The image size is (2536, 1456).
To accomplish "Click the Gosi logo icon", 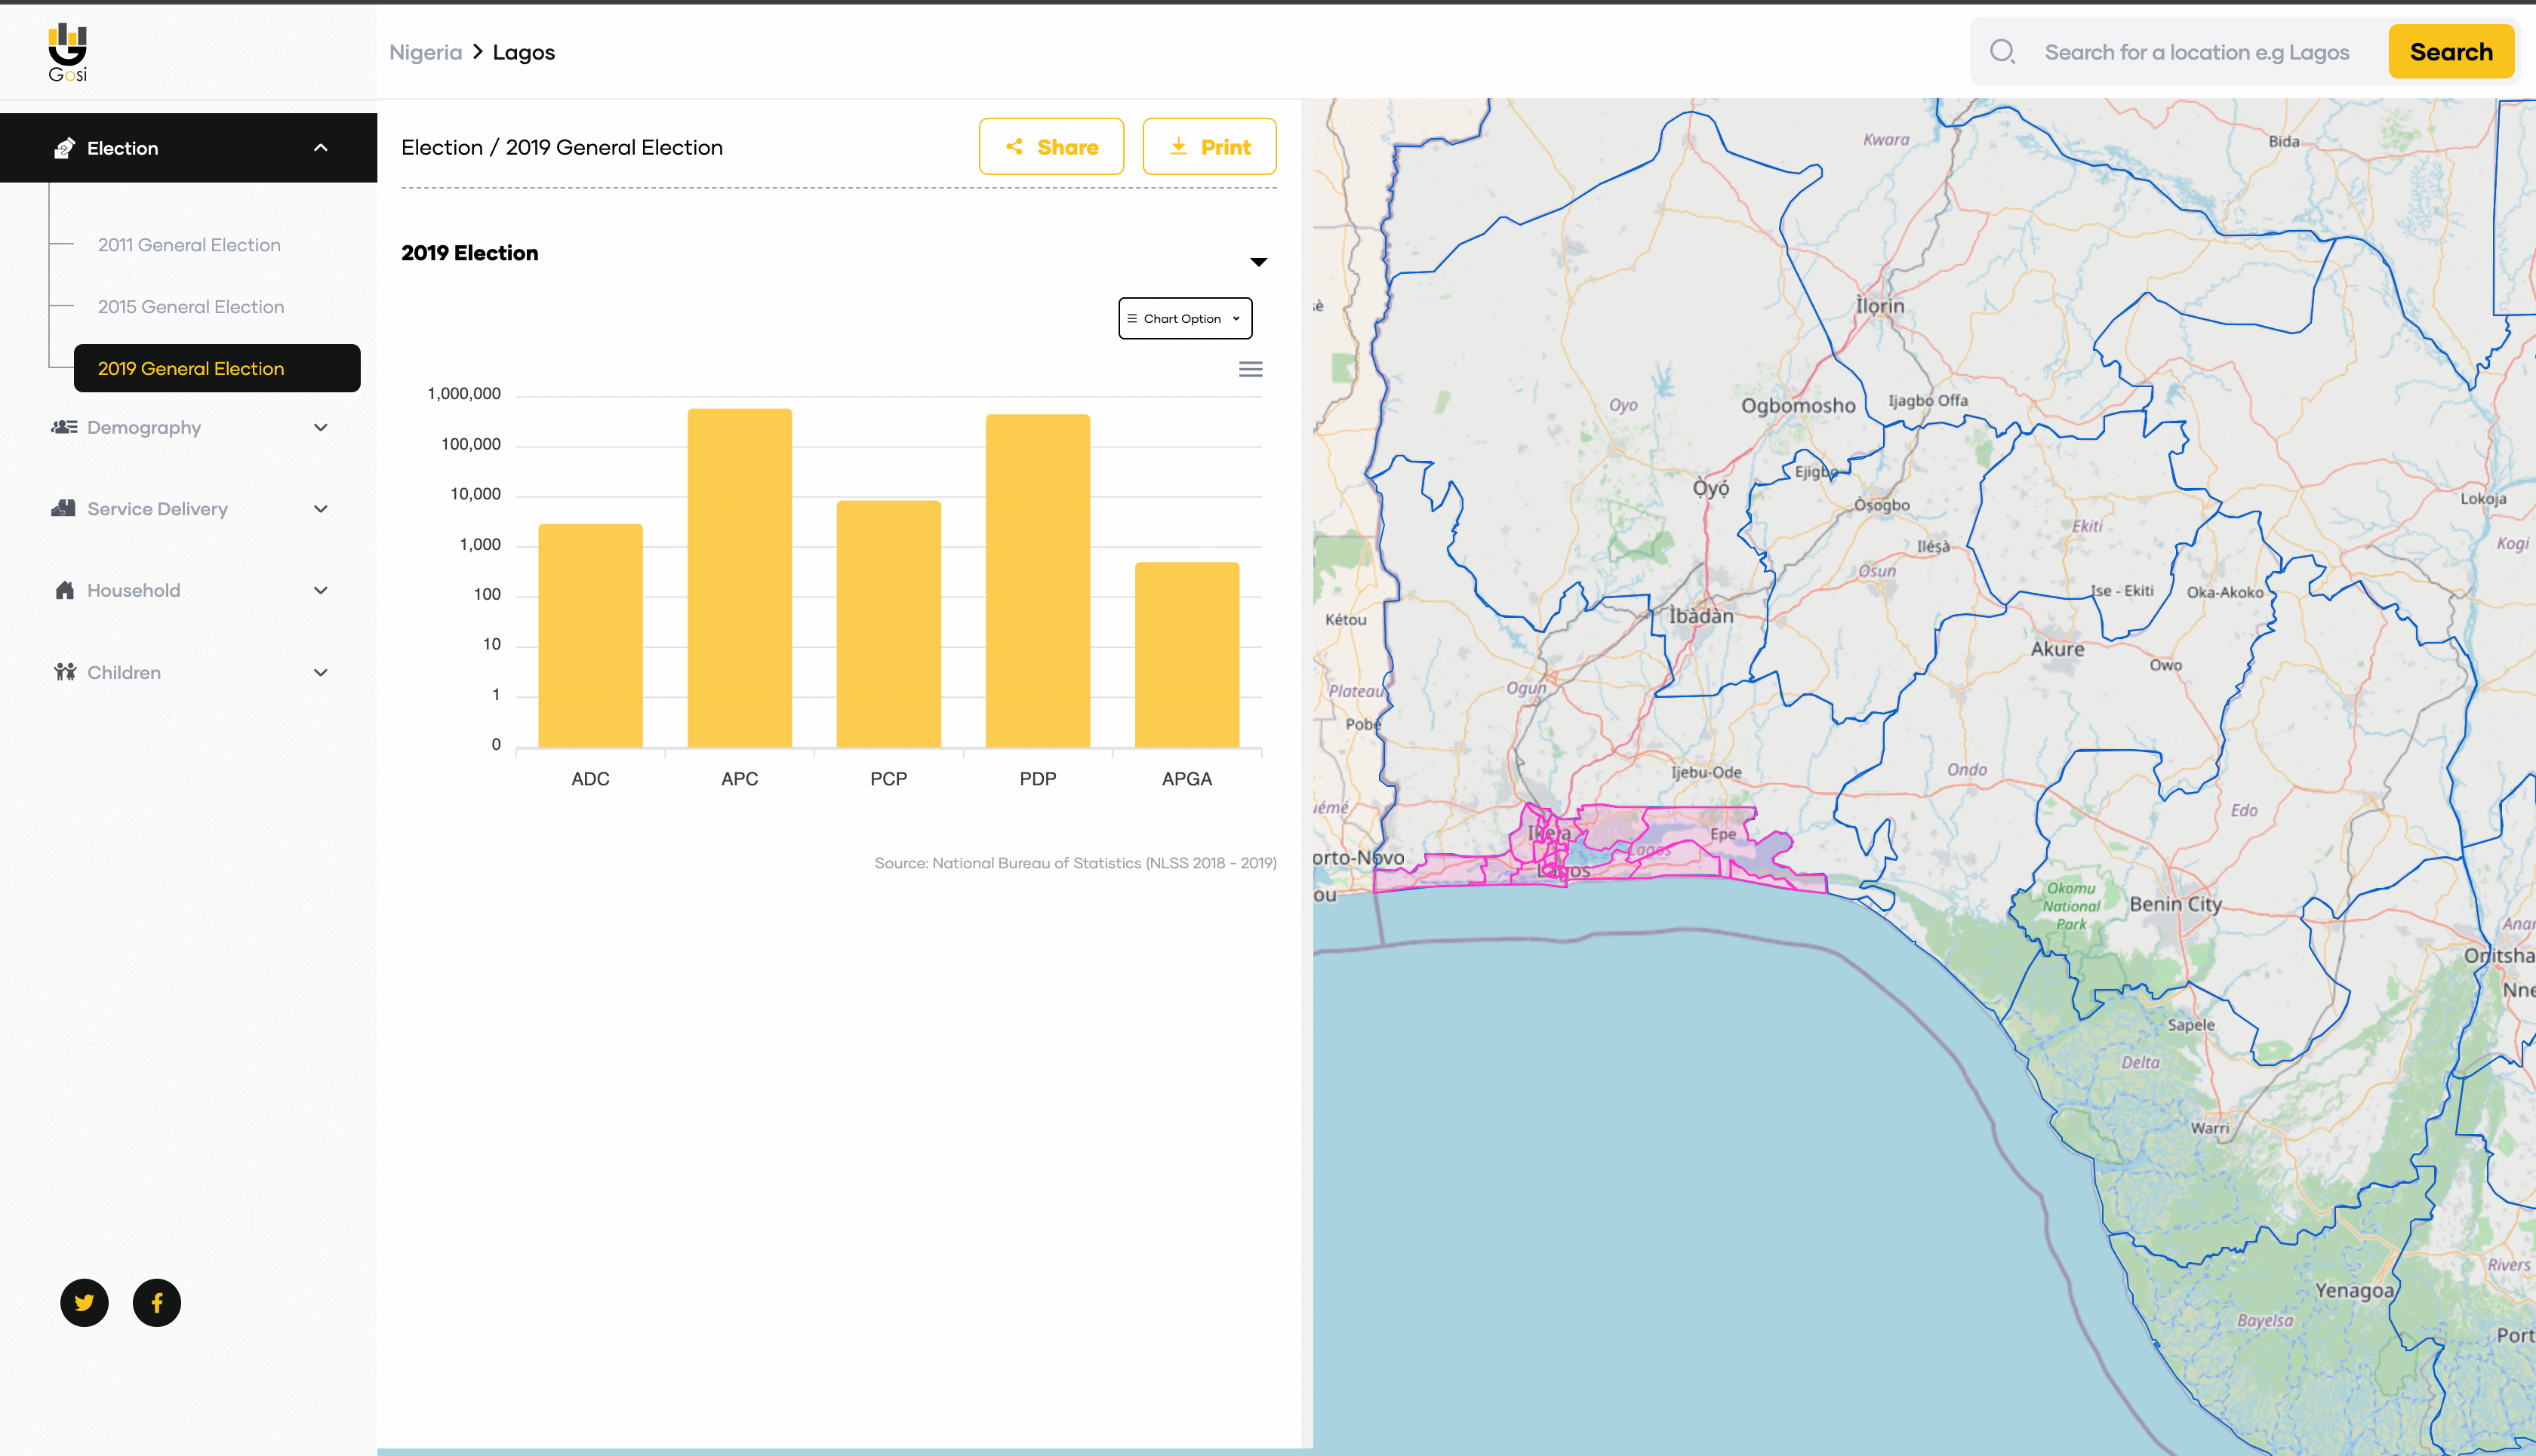I will [67, 52].
